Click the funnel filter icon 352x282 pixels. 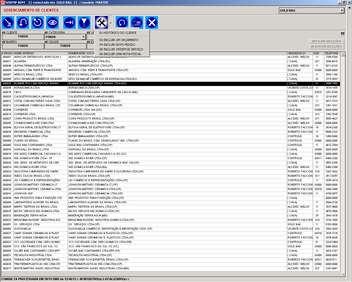(x=84, y=22)
